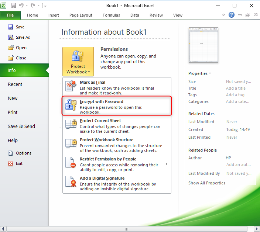Click the Add a tag field

[x=235, y=95]
